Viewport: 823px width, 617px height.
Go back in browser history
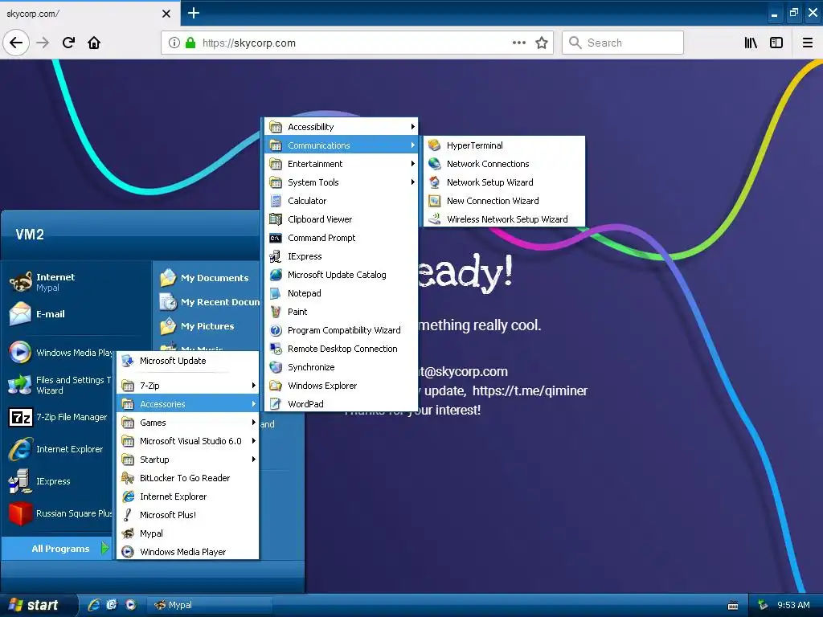[16, 43]
